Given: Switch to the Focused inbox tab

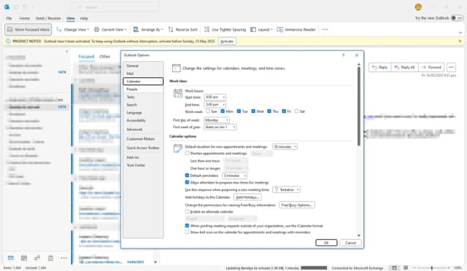Looking at the screenshot, I should click(86, 57).
